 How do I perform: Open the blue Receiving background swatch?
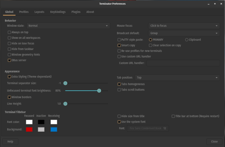(54, 129)
